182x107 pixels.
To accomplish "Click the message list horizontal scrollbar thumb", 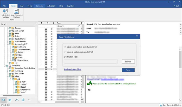I will (48, 102).
